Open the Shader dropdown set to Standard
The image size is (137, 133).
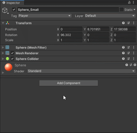point(81,71)
